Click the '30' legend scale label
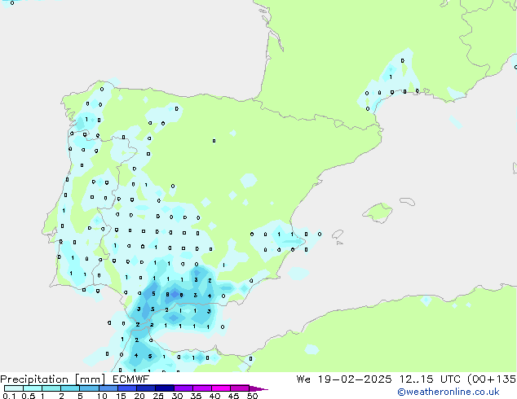Image resolution: width=517 pixels, height=399 pixels. click(177, 396)
